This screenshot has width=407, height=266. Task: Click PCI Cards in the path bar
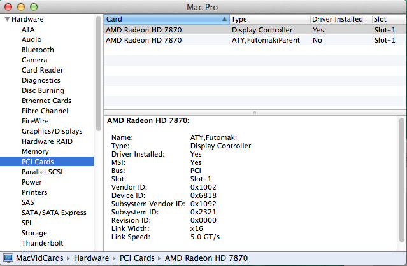coord(137,258)
